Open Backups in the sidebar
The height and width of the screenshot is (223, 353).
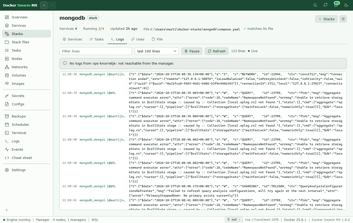26,116
